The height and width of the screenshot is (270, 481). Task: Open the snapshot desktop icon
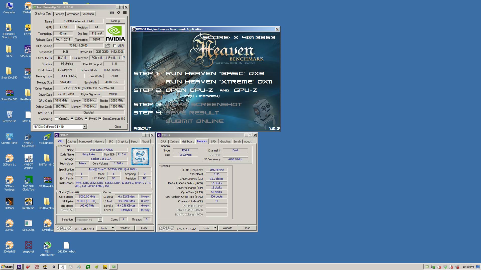coord(28,247)
